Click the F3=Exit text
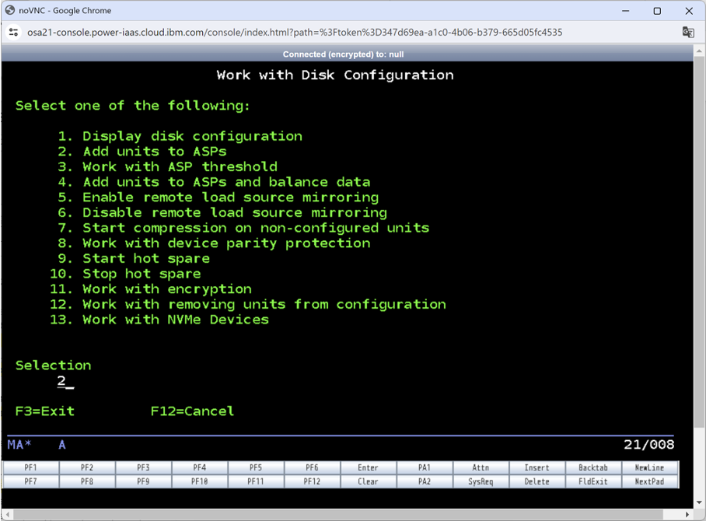706x521 pixels. 44,411
